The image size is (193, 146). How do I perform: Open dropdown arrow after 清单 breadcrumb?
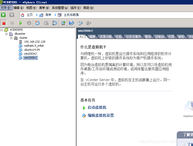(x=55, y=15)
